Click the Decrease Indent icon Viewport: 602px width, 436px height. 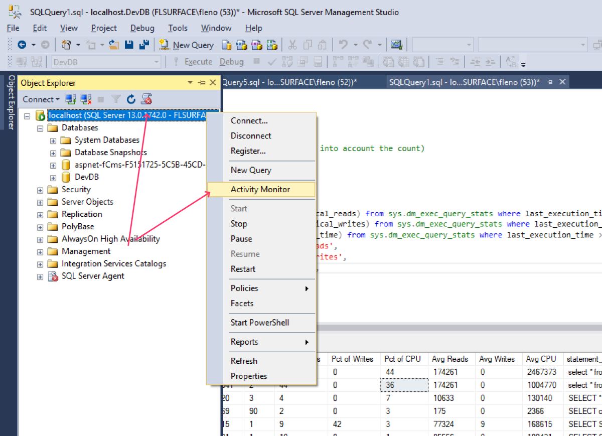(475, 62)
